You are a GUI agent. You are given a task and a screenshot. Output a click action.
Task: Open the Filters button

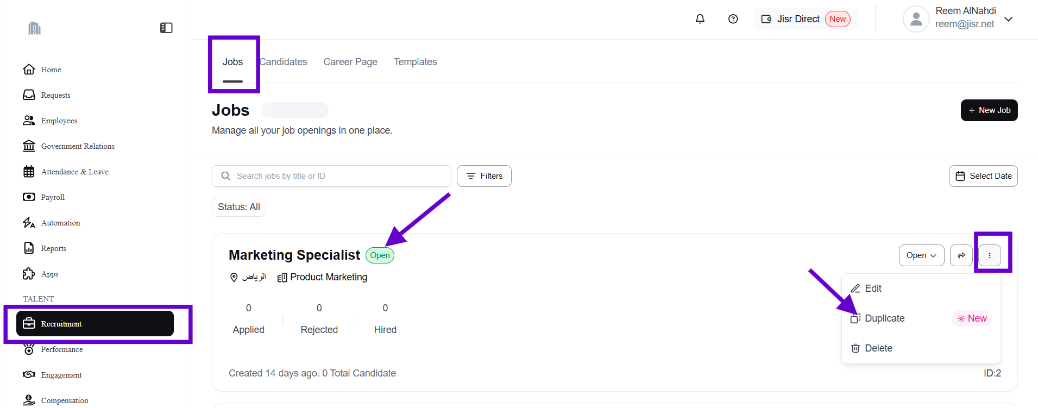(484, 176)
